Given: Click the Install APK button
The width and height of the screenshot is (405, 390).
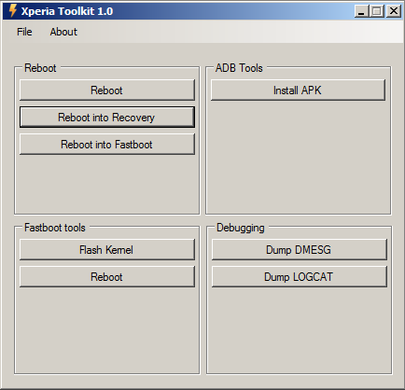Looking at the screenshot, I should pyautogui.click(x=298, y=91).
